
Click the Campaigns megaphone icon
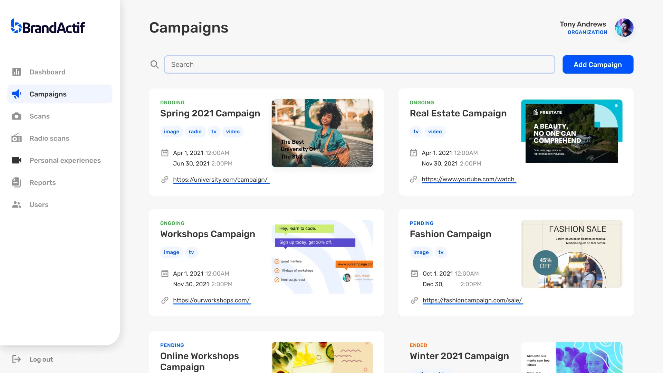[17, 94]
